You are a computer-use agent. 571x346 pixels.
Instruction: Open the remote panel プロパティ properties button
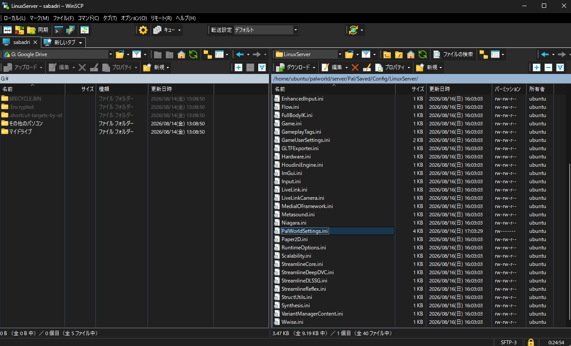pyautogui.click(x=390, y=67)
